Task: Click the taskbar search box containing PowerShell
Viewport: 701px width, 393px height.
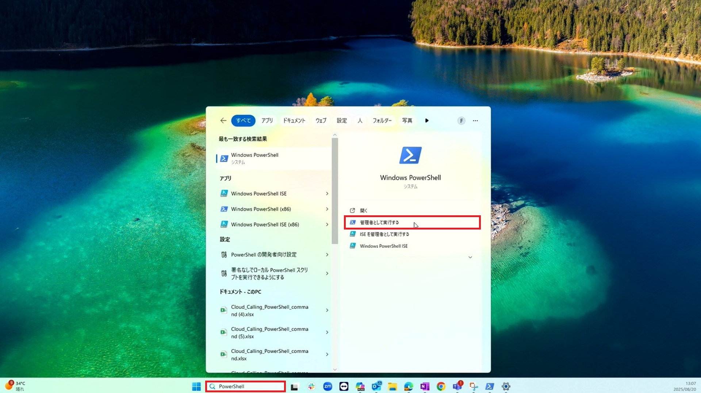Action: (x=245, y=386)
